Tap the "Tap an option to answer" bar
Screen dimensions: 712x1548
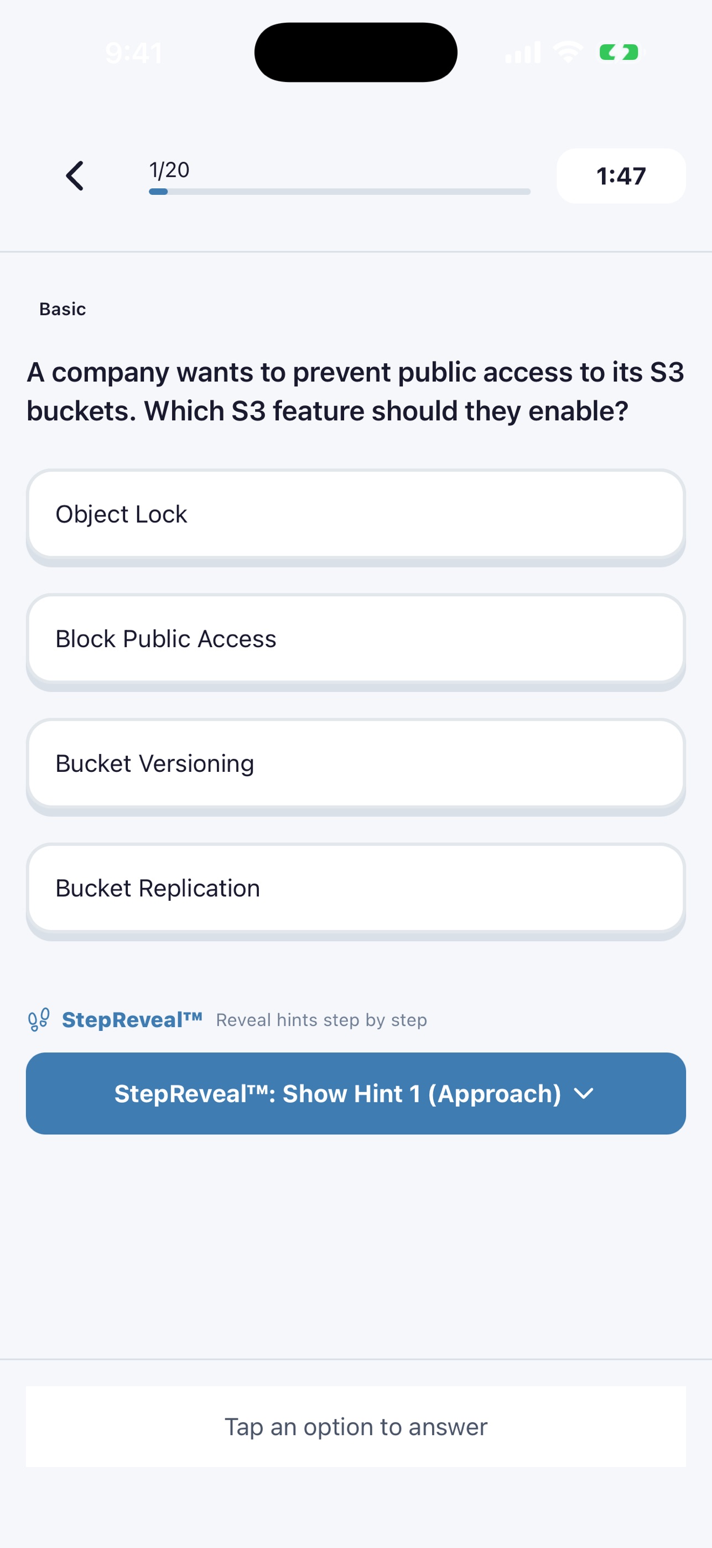click(356, 1427)
